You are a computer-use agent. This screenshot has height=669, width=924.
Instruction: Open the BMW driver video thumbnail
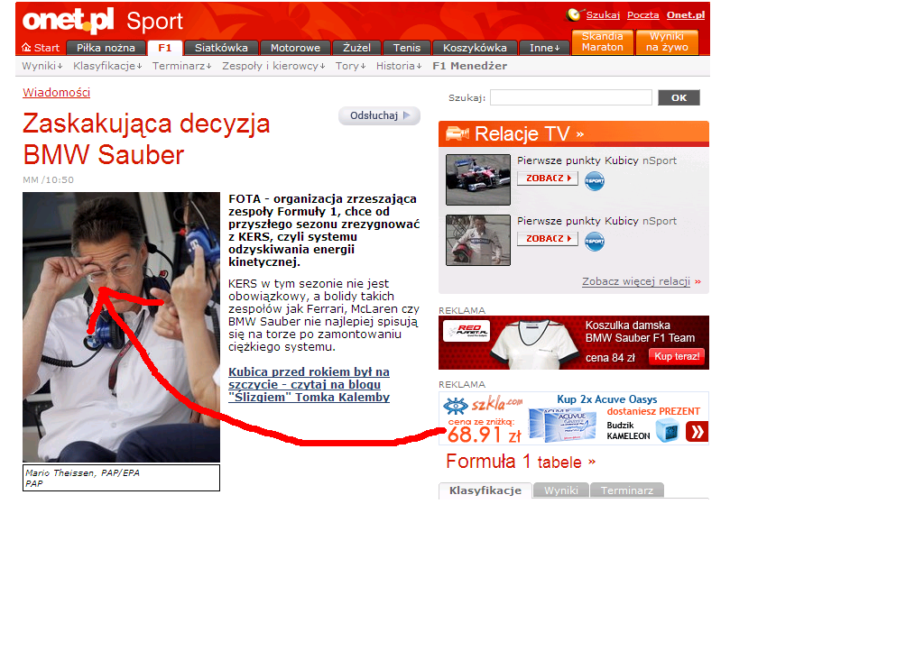coord(478,240)
